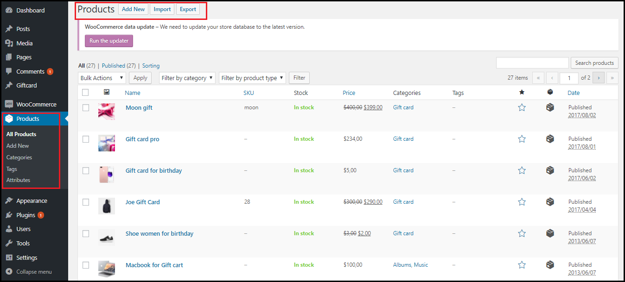Open Dashboard from sidebar icon
Viewport: 625px width, 282px height.
tap(9, 10)
